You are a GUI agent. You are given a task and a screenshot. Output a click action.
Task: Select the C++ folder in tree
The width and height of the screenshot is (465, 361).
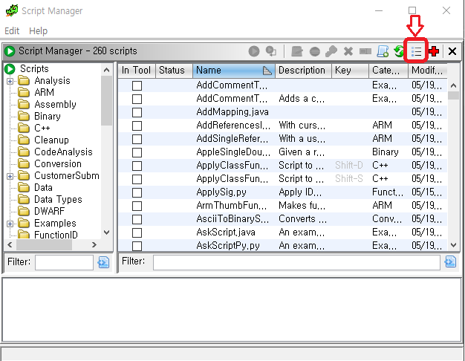(x=42, y=129)
